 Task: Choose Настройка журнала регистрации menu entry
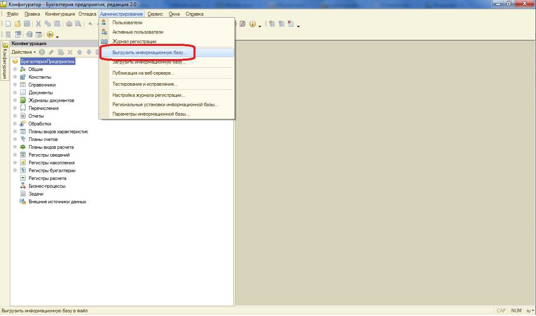[167, 95]
